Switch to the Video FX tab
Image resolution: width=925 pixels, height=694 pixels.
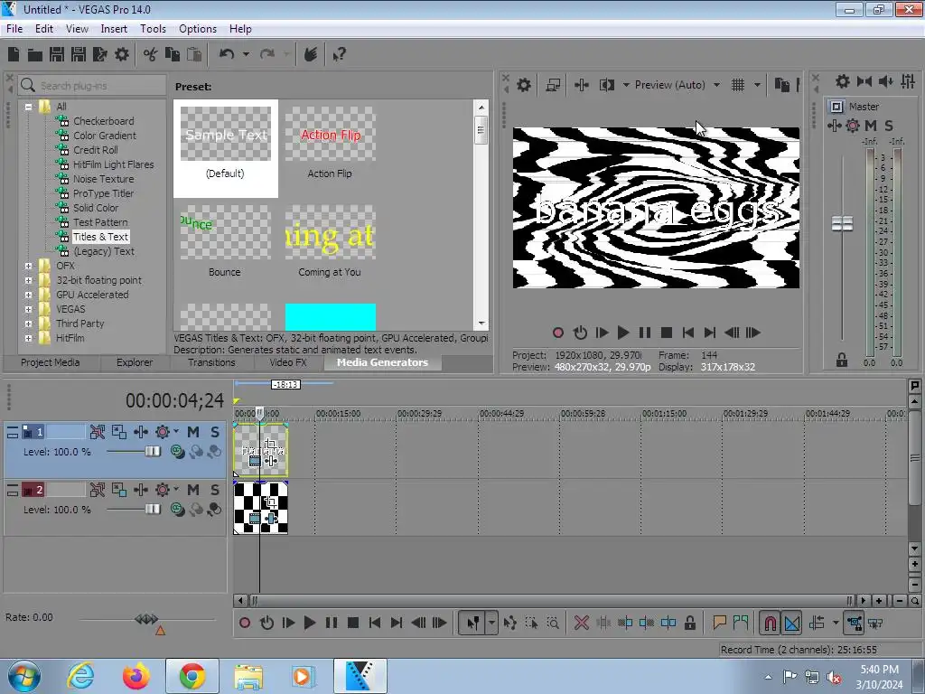click(x=288, y=362)
